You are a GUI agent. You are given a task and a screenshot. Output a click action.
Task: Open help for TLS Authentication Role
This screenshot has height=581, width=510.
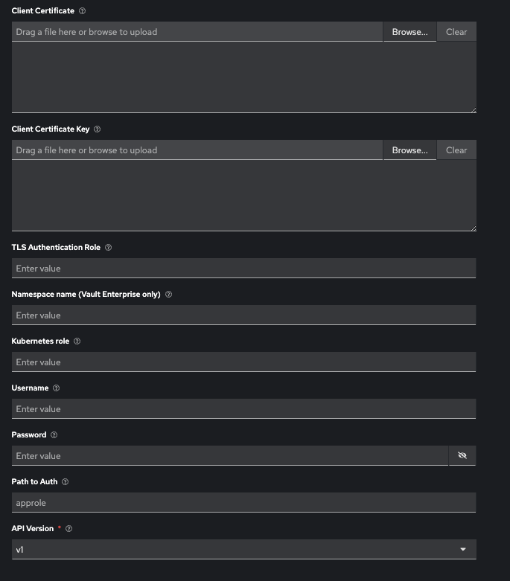108,248
